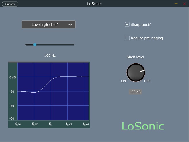
Task: Click the chevron arrow on the filter dropdown
Action: point(70,25)
